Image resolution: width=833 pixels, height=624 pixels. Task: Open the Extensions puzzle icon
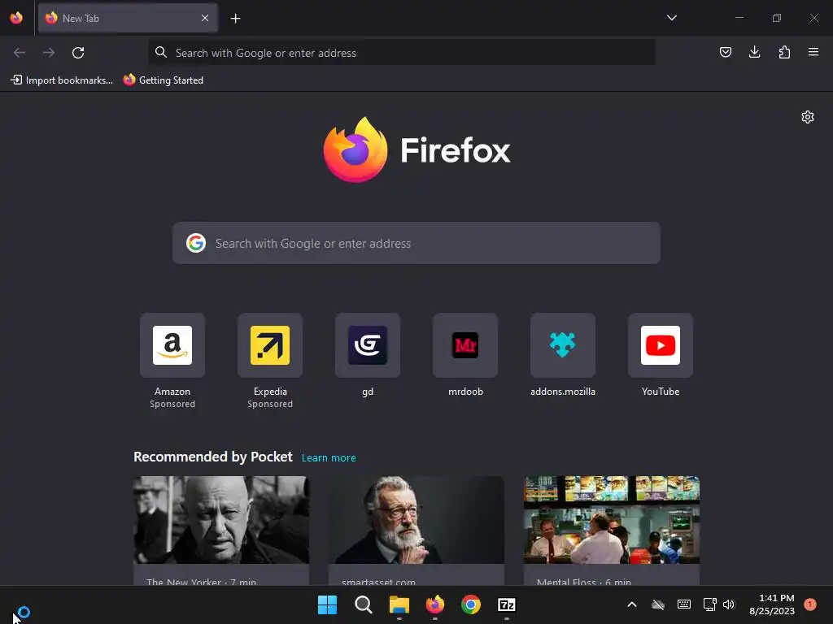[784, 52]
